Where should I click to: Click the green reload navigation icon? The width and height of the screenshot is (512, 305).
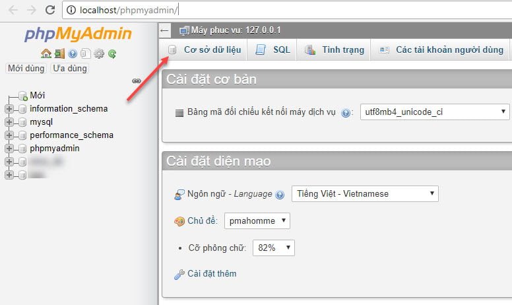point(112,53)
